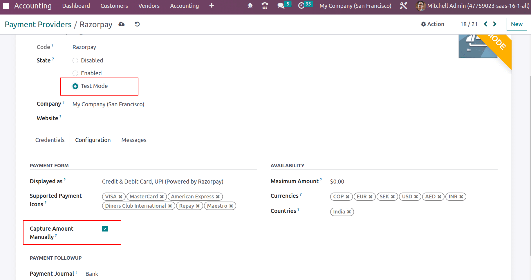Click the page vertical scrollbar
The image size is (531, 280).
click(530, 166)
